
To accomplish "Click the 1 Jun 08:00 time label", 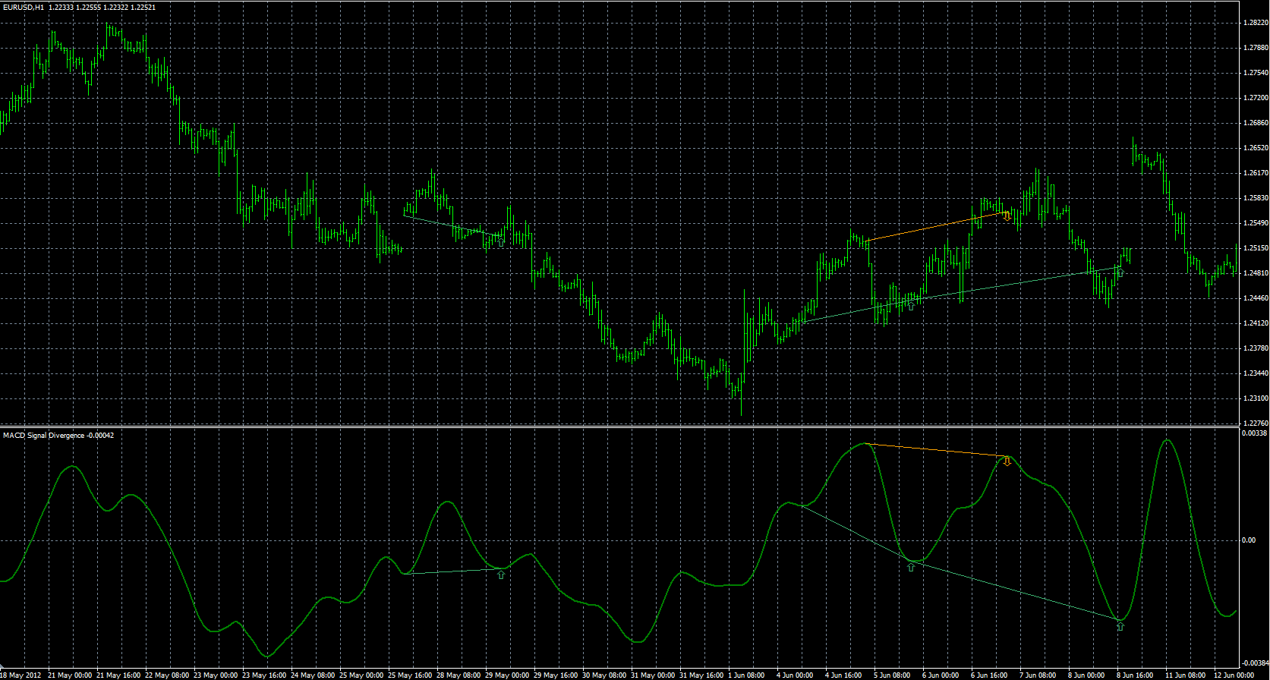I will [746, 675].
